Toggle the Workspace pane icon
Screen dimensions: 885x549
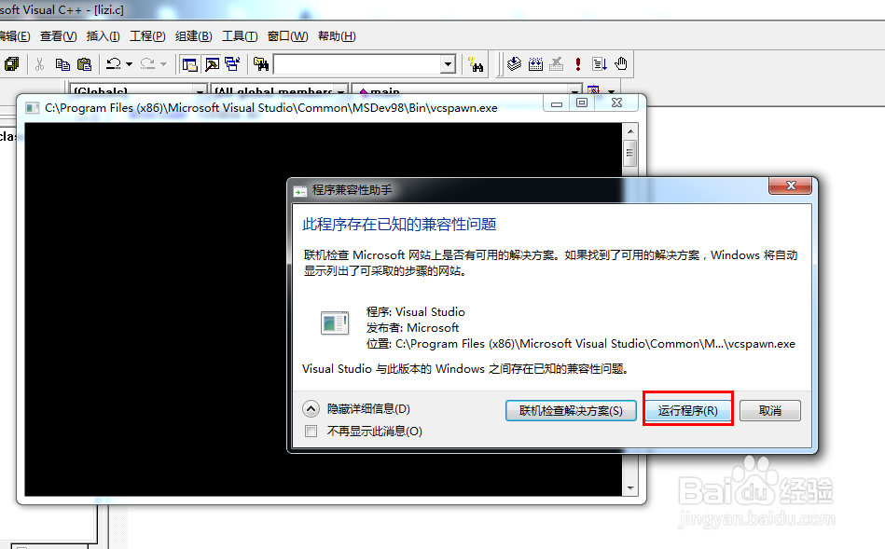point(189,64)
